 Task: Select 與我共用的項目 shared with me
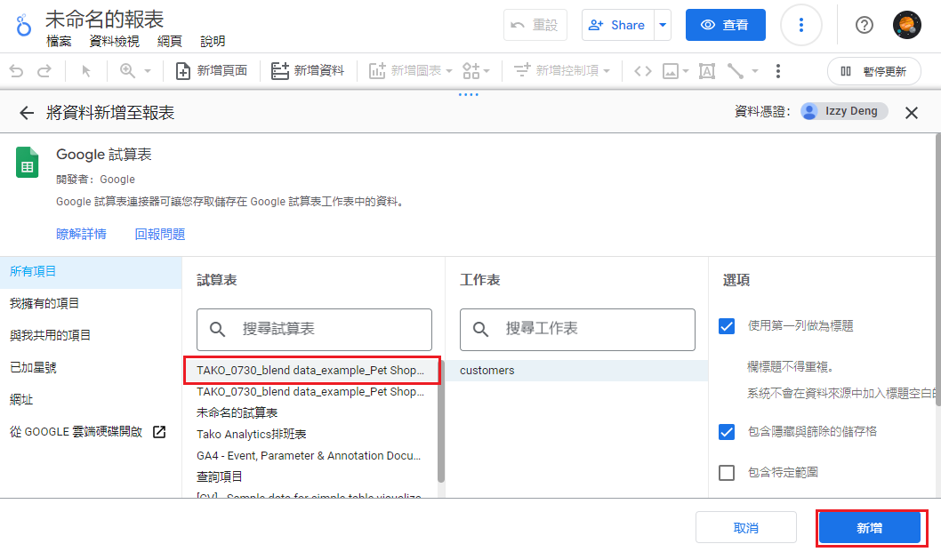(x=91, y=335)
